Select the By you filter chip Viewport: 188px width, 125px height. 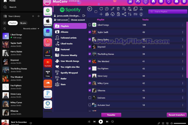[x=23, y=23]
